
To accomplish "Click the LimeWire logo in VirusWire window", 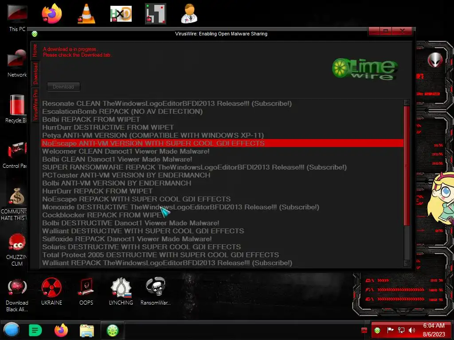I will point(365,69).
